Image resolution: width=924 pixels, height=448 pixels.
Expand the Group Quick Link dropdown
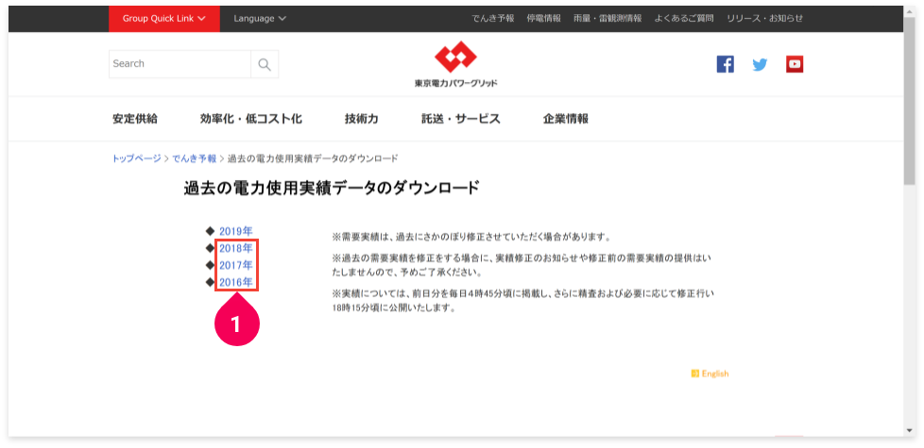(x=163, y=19)
